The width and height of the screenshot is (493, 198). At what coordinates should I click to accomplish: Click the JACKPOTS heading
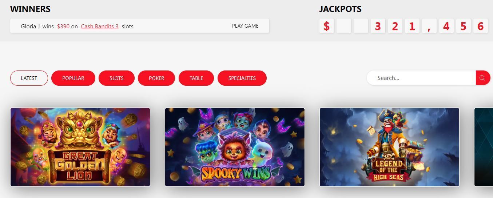point(340,9)
